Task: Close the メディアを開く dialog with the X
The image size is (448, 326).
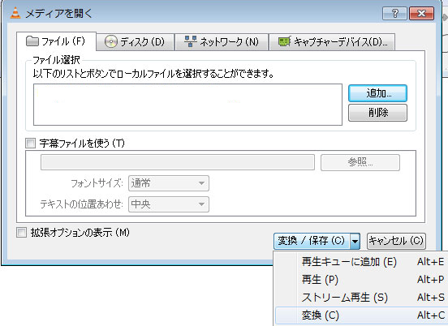Action: pyautogui.click(x=421, y=14)
